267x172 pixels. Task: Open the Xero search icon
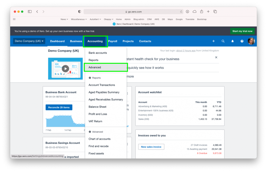[223, 41]
